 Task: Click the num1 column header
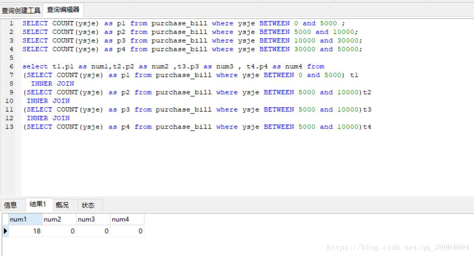pos(25,219)
